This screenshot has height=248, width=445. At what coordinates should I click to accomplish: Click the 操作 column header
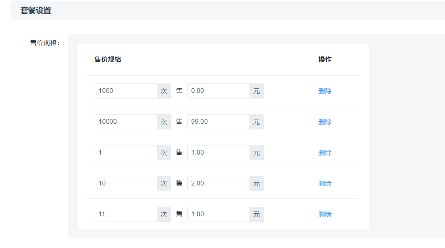click(325, 60)
